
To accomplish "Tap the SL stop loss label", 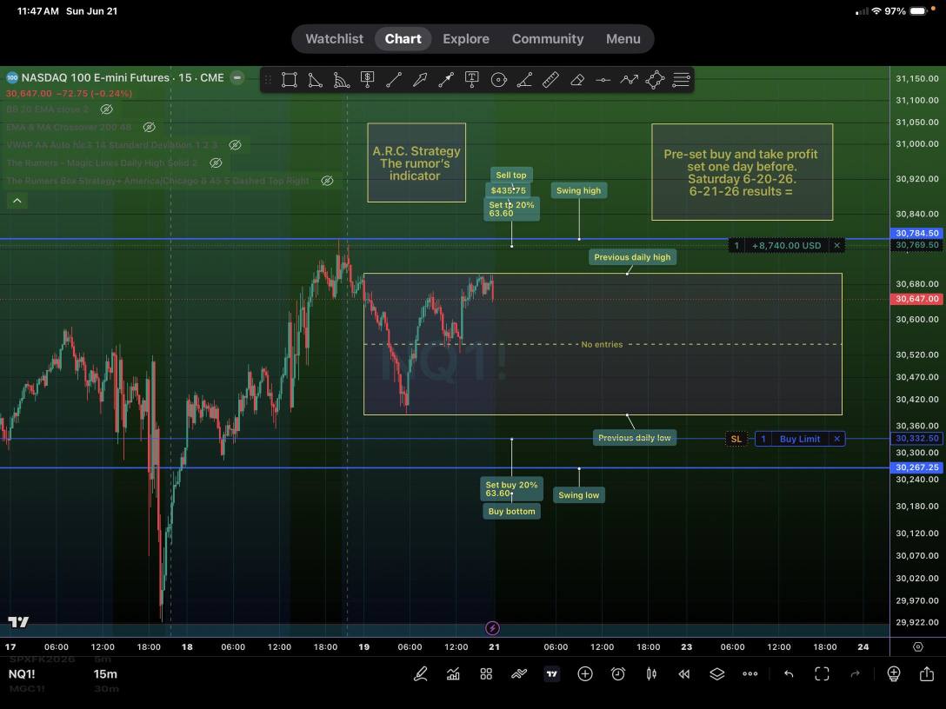I will click(736, 439).
